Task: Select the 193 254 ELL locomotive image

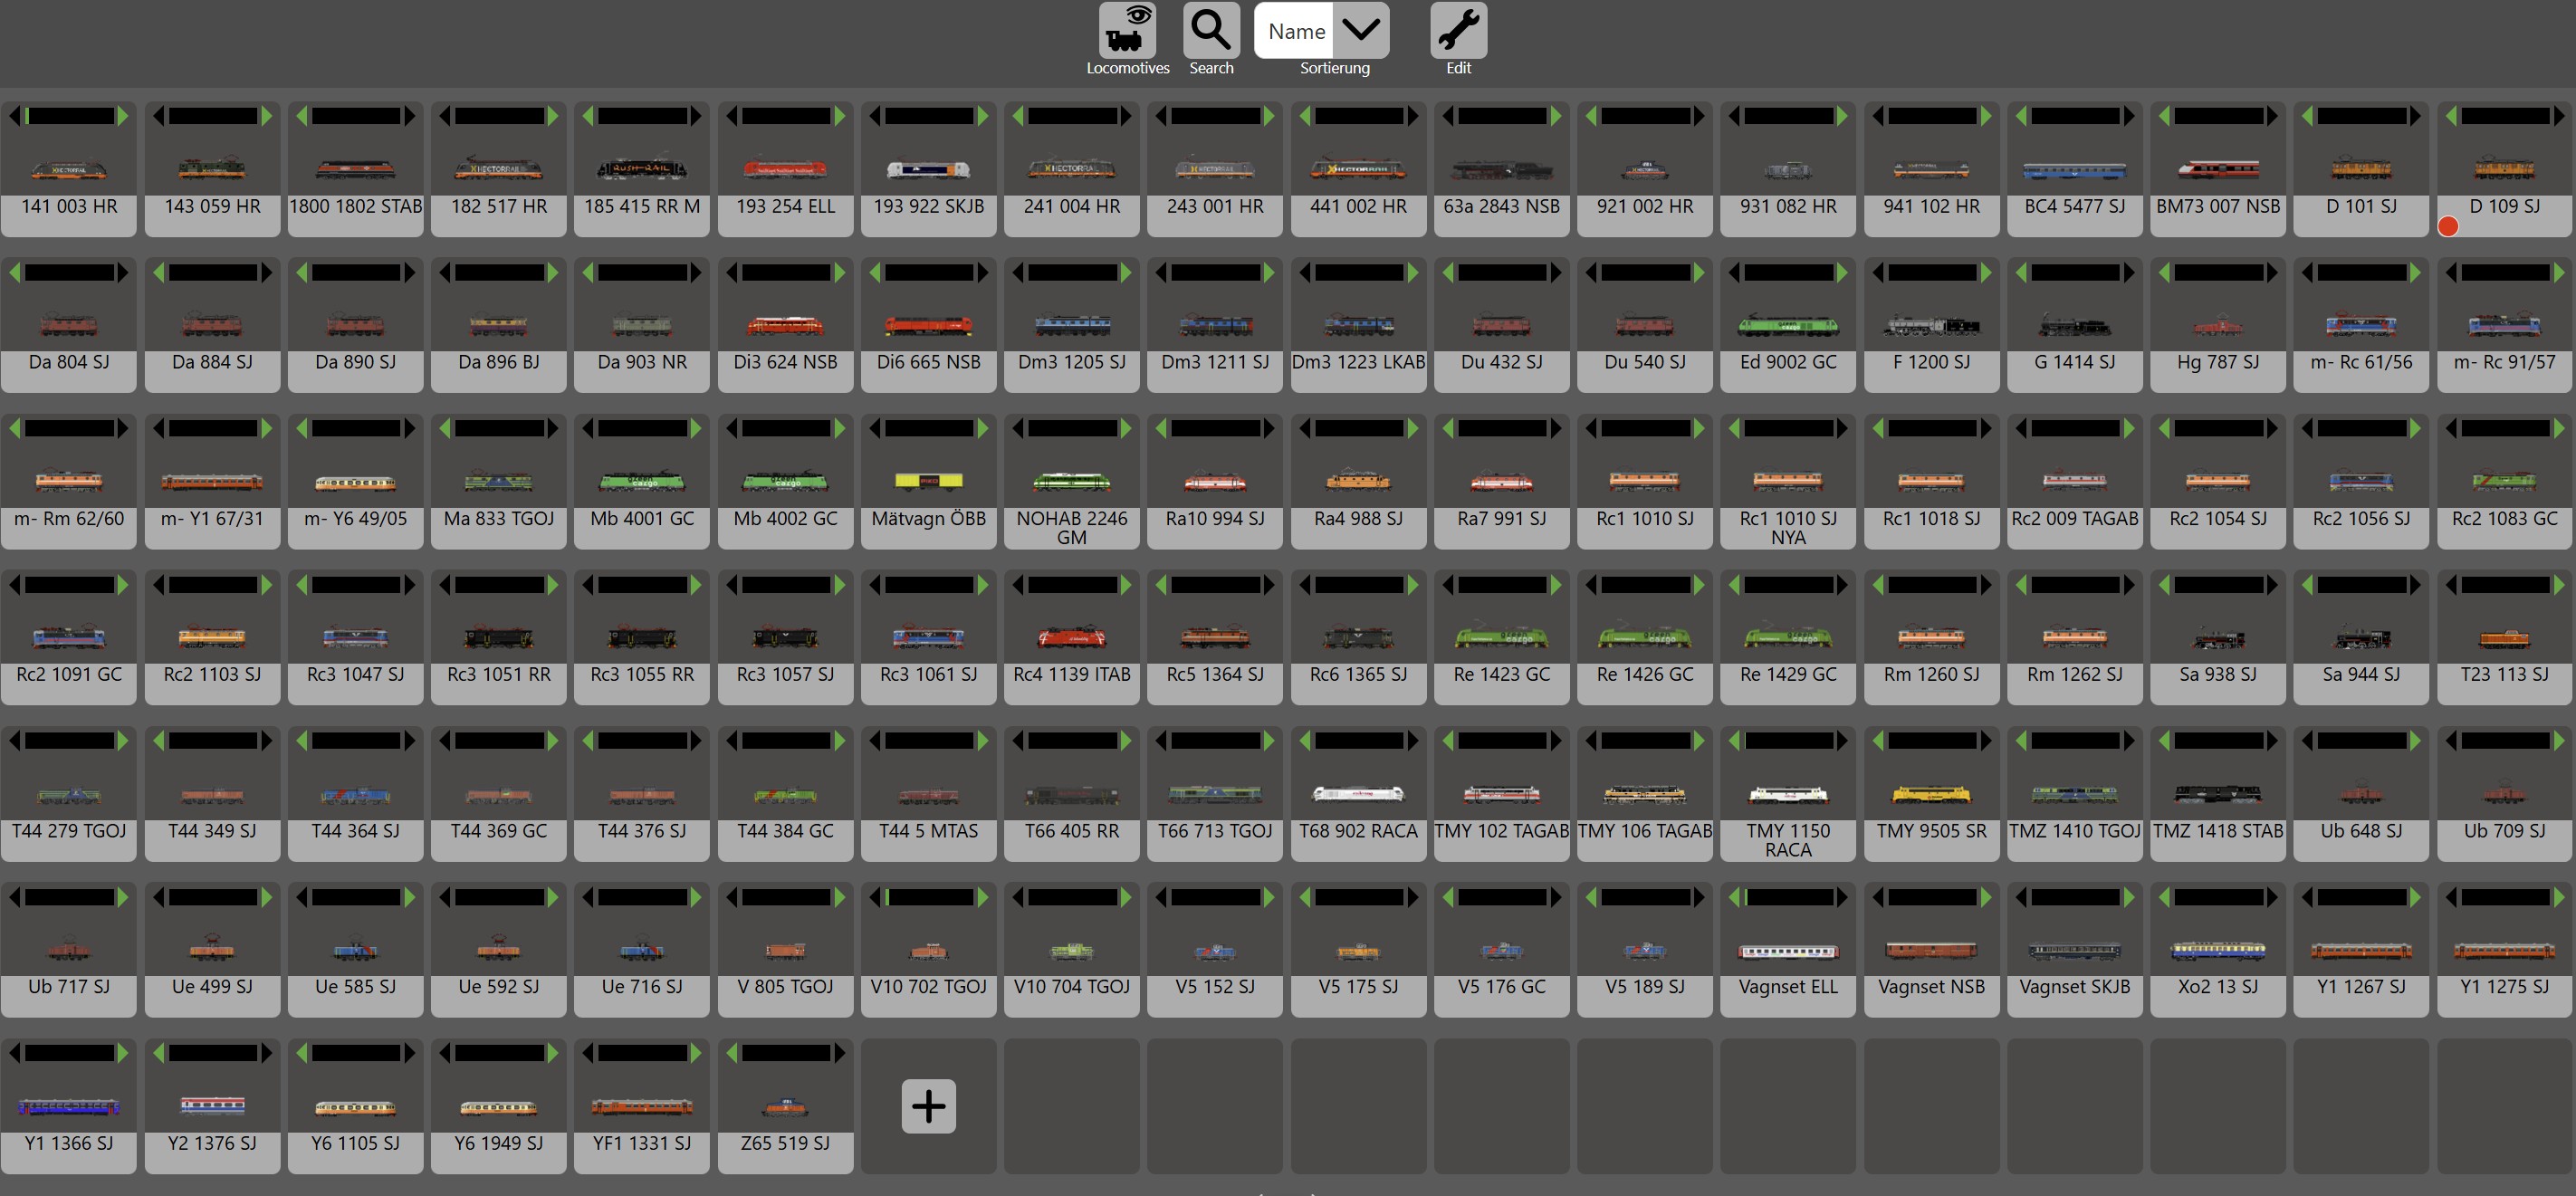Action: pos(785,169)
